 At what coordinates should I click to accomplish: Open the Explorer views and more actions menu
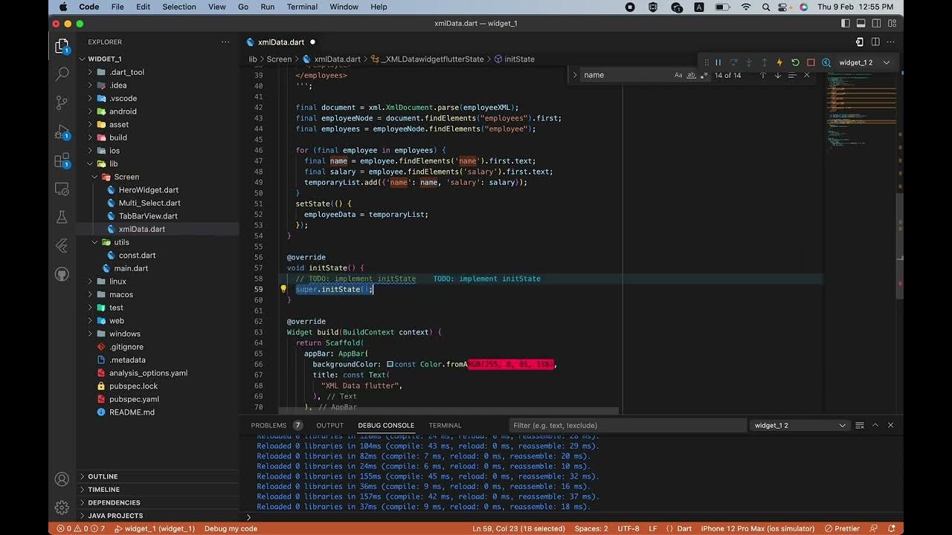[225, 42]
